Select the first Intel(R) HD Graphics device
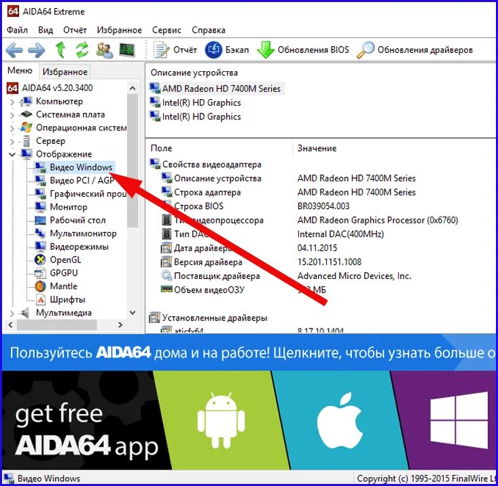 pos(196,102)
